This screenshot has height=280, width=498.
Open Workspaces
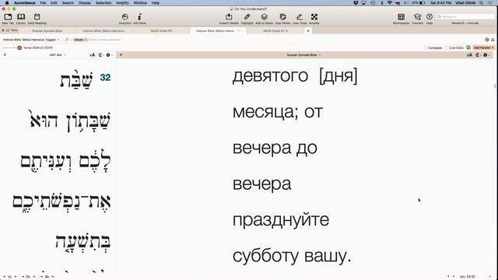[402, 19]
